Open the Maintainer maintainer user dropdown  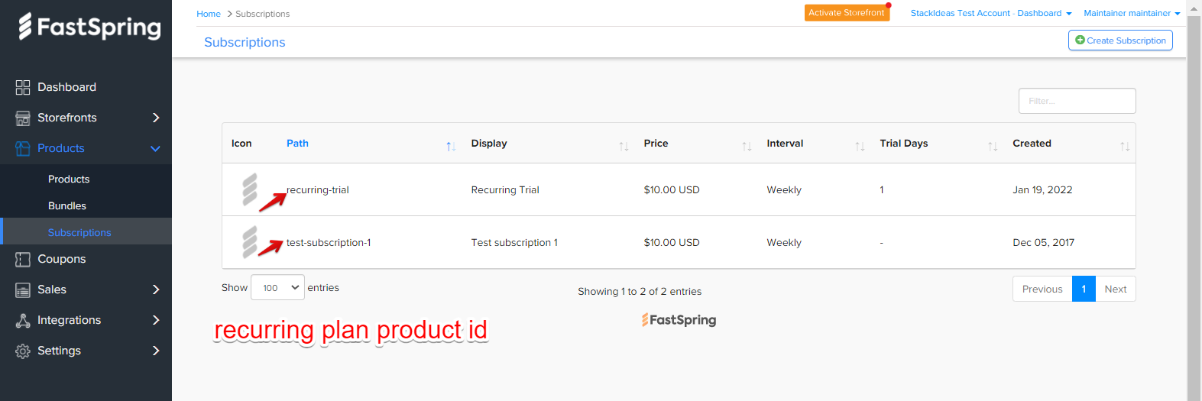(1132, 13)
